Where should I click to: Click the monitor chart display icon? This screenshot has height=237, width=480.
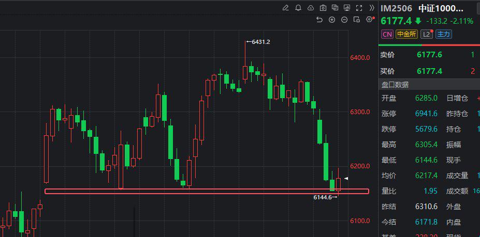point(347,8)
